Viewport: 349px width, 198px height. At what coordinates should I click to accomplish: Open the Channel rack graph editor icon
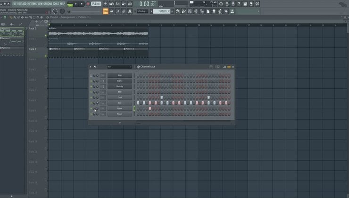coord(224,67)
